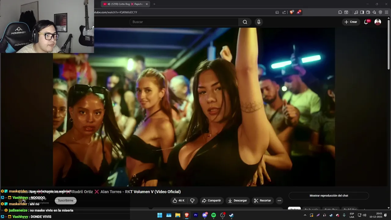Screen dimensions: 391x220
Task: Open Adobe Premiere Pro from taskbar
Action: tap(196, 215)
